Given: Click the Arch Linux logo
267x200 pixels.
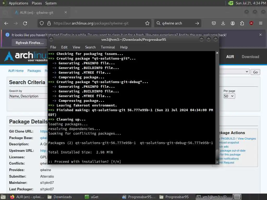Looking at the screenshot, I should point(26,56).
